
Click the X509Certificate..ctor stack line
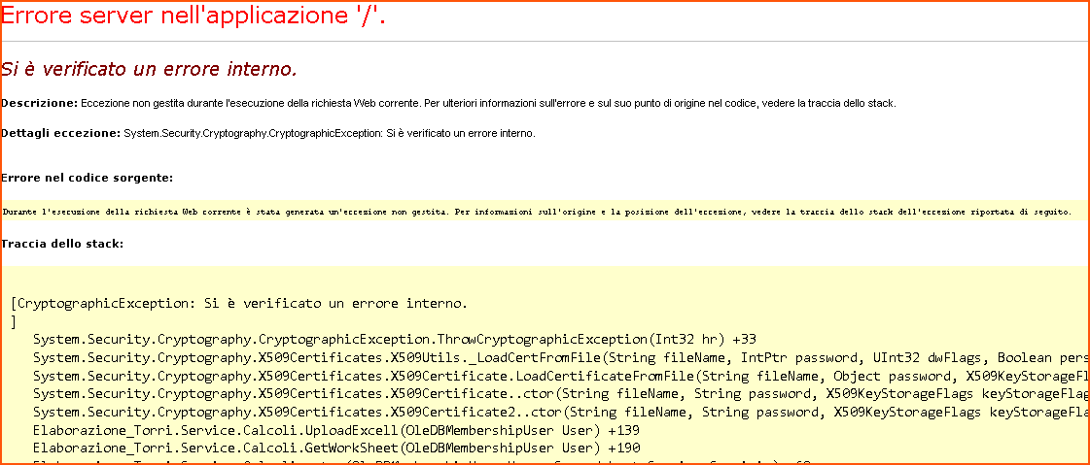pos(560,393)
